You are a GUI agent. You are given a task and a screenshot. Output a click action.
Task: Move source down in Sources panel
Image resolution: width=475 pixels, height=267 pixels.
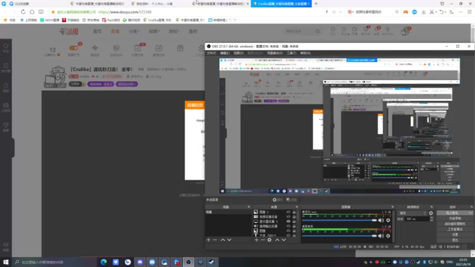click(x=284, y=240)
